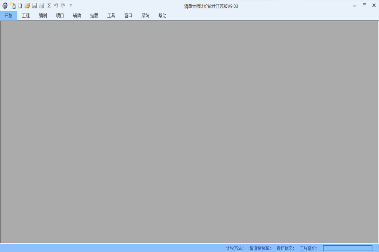379x252 pixels.
Task: Open the 定额 menu
Action: [94, 15]
